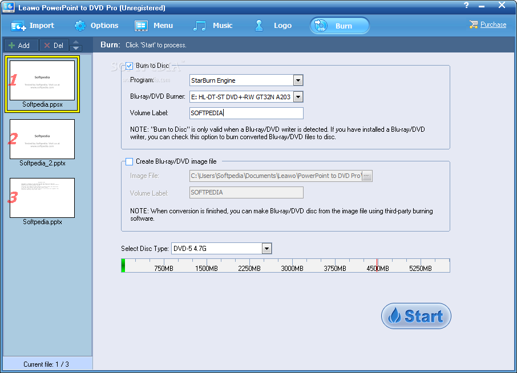
Task: Open the Options tab
Action: 96,26
